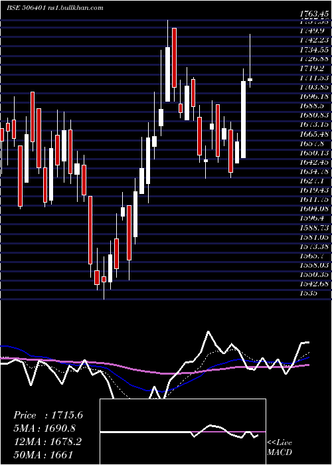Click the <<Live MACD label
332x465 pixels.
[280, 448]
